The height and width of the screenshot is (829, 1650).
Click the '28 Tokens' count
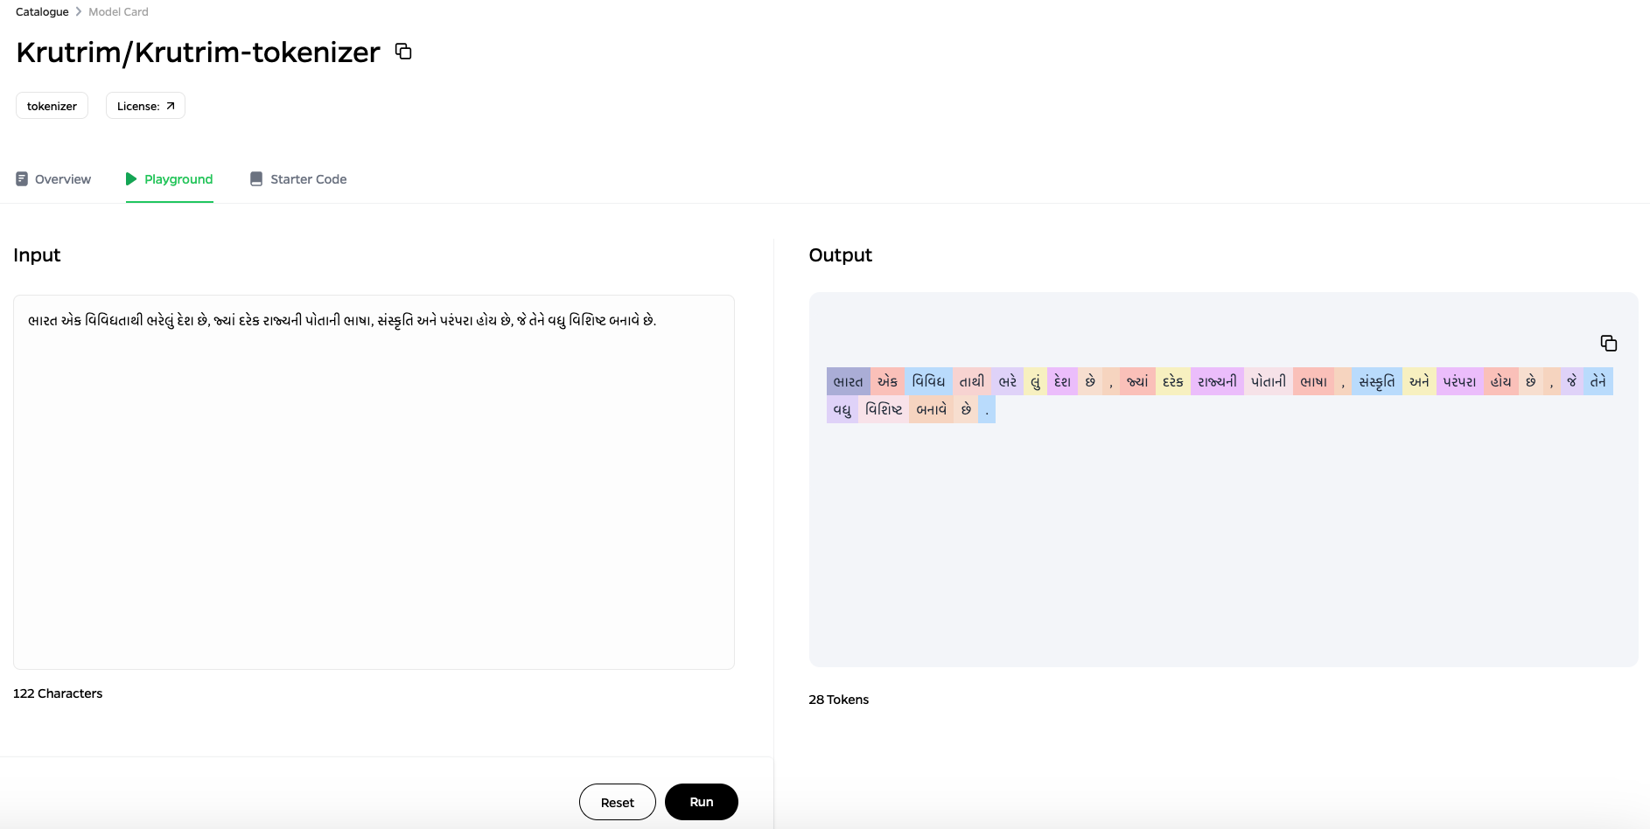tap(839, 700)
